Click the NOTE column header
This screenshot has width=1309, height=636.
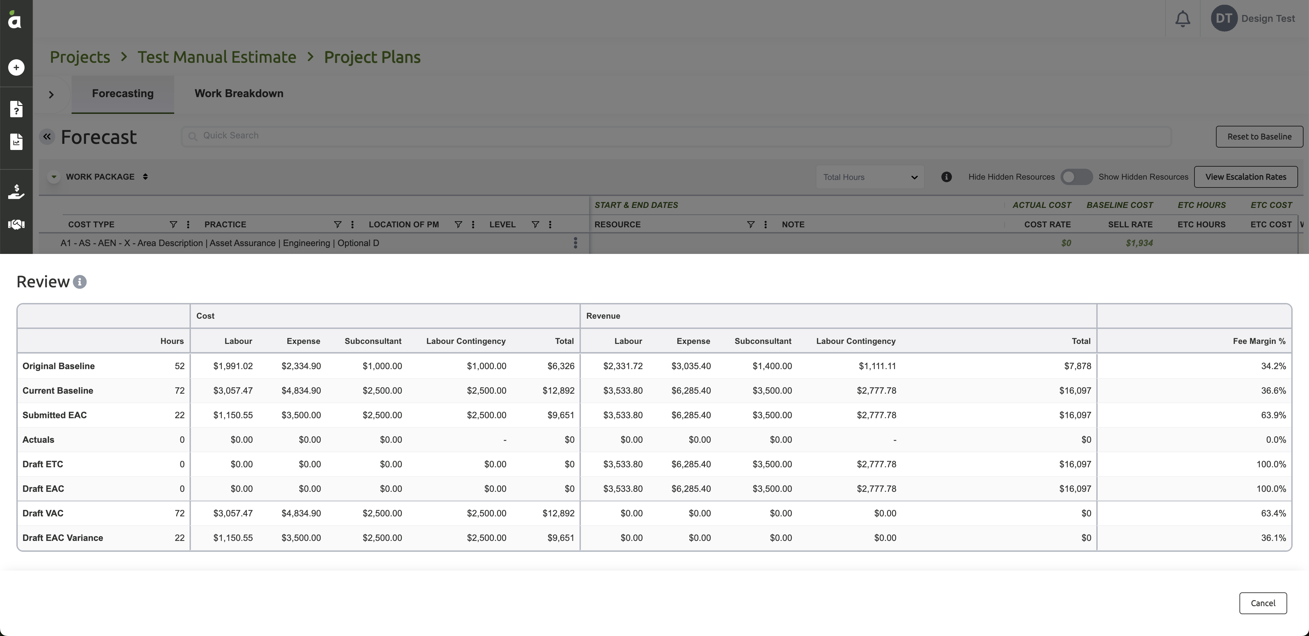(x=793, y=225)
